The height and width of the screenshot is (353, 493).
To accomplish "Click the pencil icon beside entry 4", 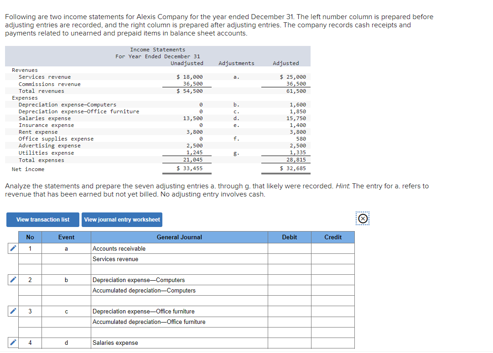I will tap(12, 343).
